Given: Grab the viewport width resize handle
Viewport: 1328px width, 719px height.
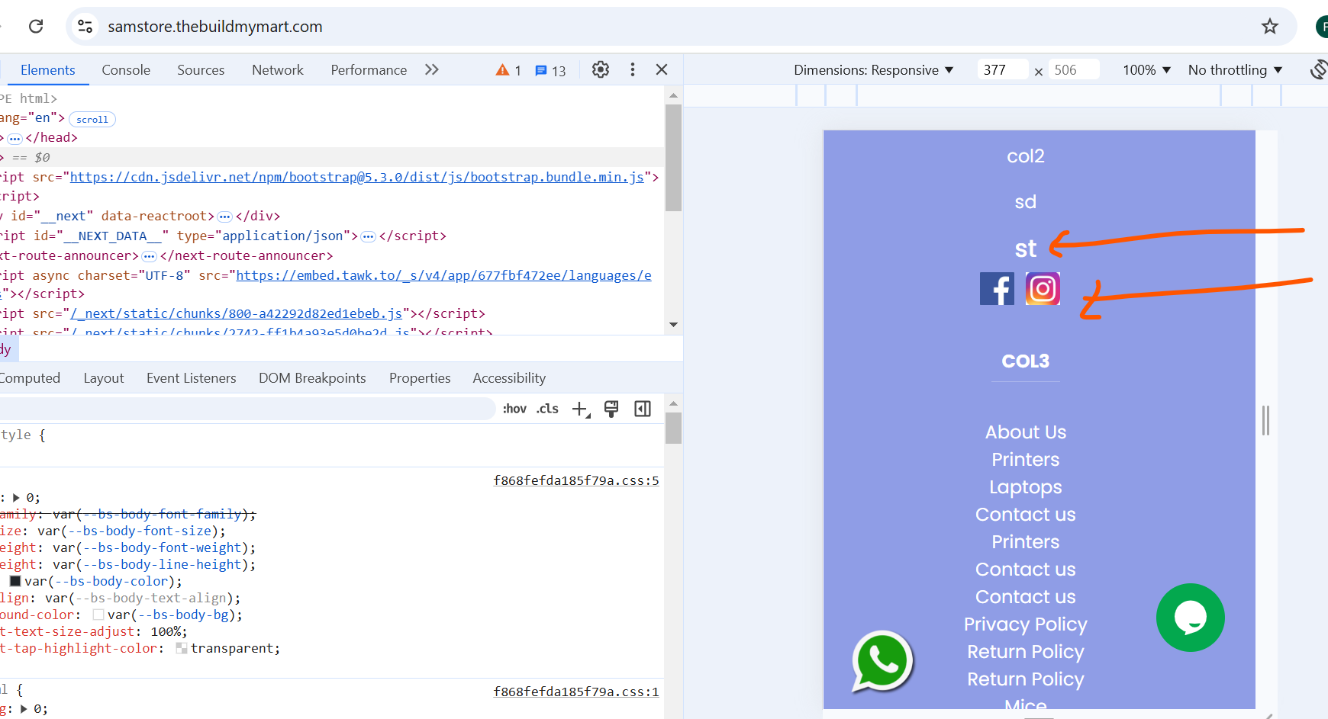Looking at the screenshot, I should (1265, 421).
